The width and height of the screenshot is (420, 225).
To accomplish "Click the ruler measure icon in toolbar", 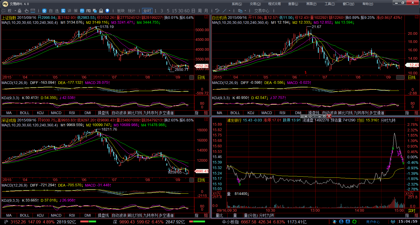I will click(x=33, y=11).
